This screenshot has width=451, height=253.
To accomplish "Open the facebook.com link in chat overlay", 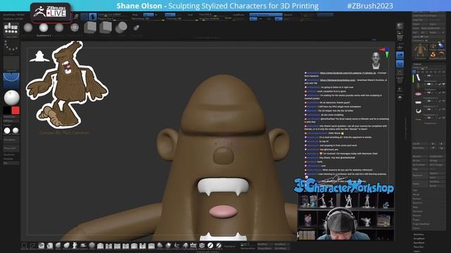I will tap(347, 73).
